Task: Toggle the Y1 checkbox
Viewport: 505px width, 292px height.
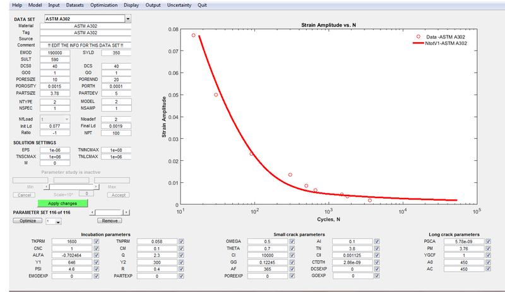Action: (97, 262)
